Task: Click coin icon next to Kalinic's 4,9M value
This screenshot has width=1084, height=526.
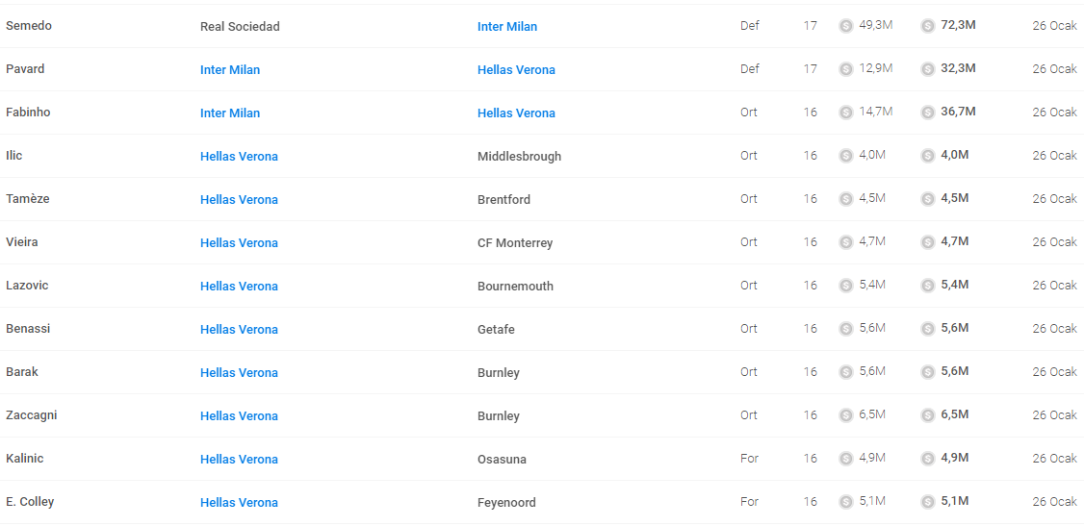Action: pyautogui.click(x=845, y=459)
